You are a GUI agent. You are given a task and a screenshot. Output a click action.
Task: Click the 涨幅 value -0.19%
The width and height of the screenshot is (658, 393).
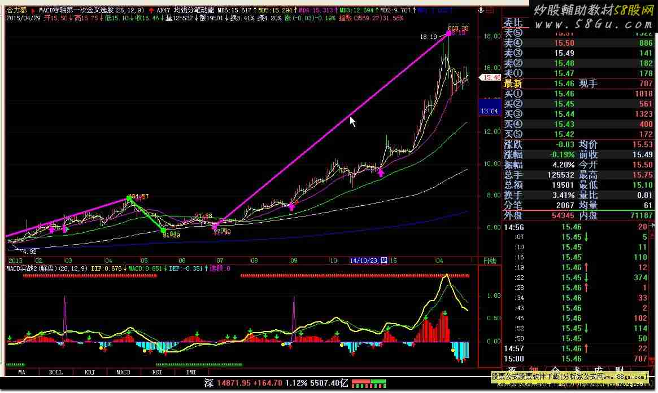point(562,154)
